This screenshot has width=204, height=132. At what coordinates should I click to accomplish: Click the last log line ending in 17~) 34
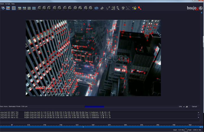55,118
